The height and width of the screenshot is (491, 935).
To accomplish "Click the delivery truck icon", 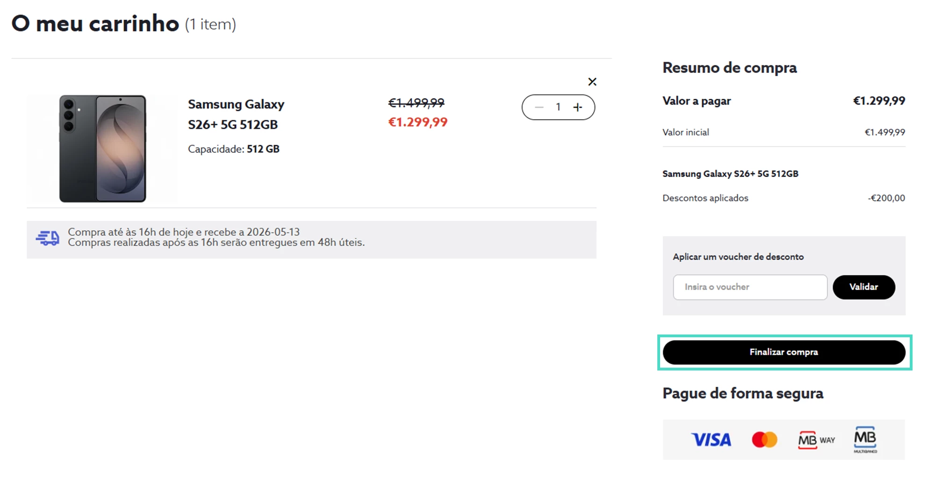I will tap(48, 238).
